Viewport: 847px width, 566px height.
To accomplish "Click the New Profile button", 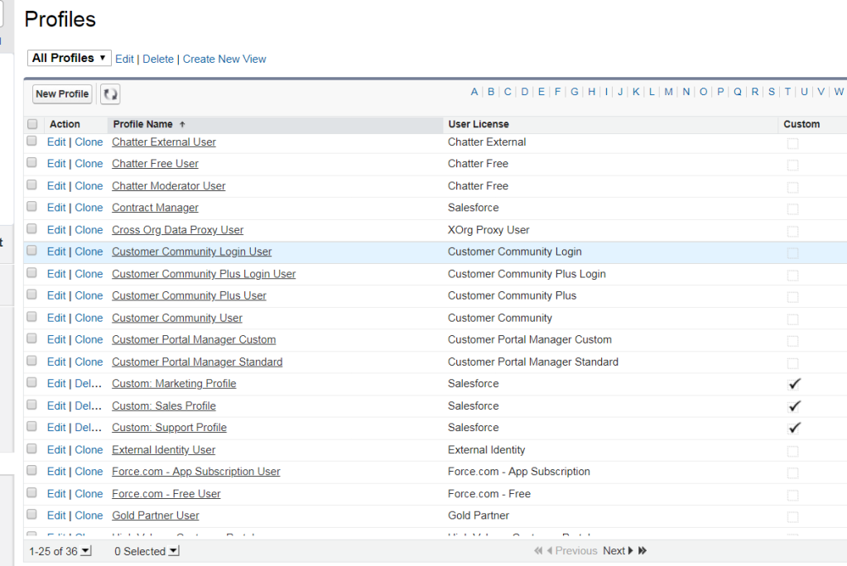I will tap(62, 94).
